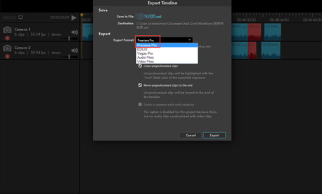Screen dimensions: 322x194
Task: Choose Premiere Pro from format list
Action: 167,45
